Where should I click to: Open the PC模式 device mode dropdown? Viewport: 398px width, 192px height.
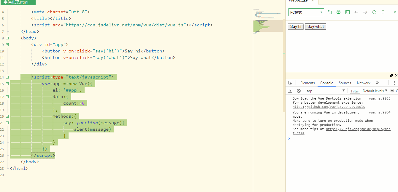point(306,12)
